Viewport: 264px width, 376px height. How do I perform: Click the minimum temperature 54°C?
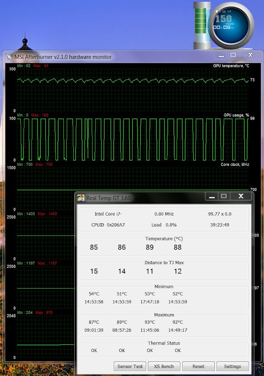point(94,294)
